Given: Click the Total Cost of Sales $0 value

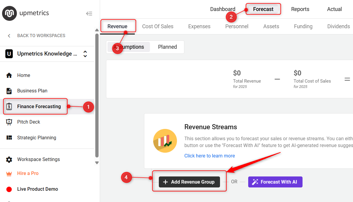Looking at the screenshot, I should (x=297, y=73).
